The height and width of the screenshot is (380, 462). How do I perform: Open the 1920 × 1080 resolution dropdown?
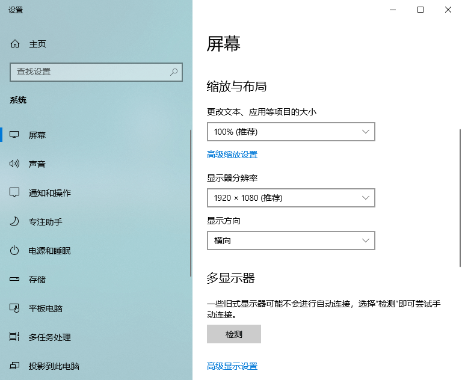pyautogui.click(x=291, y=198)
